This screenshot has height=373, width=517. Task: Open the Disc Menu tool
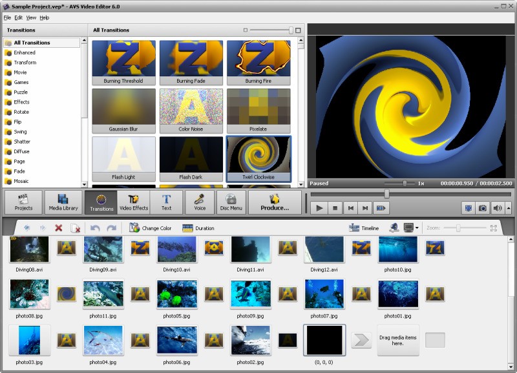pos(230,202)
